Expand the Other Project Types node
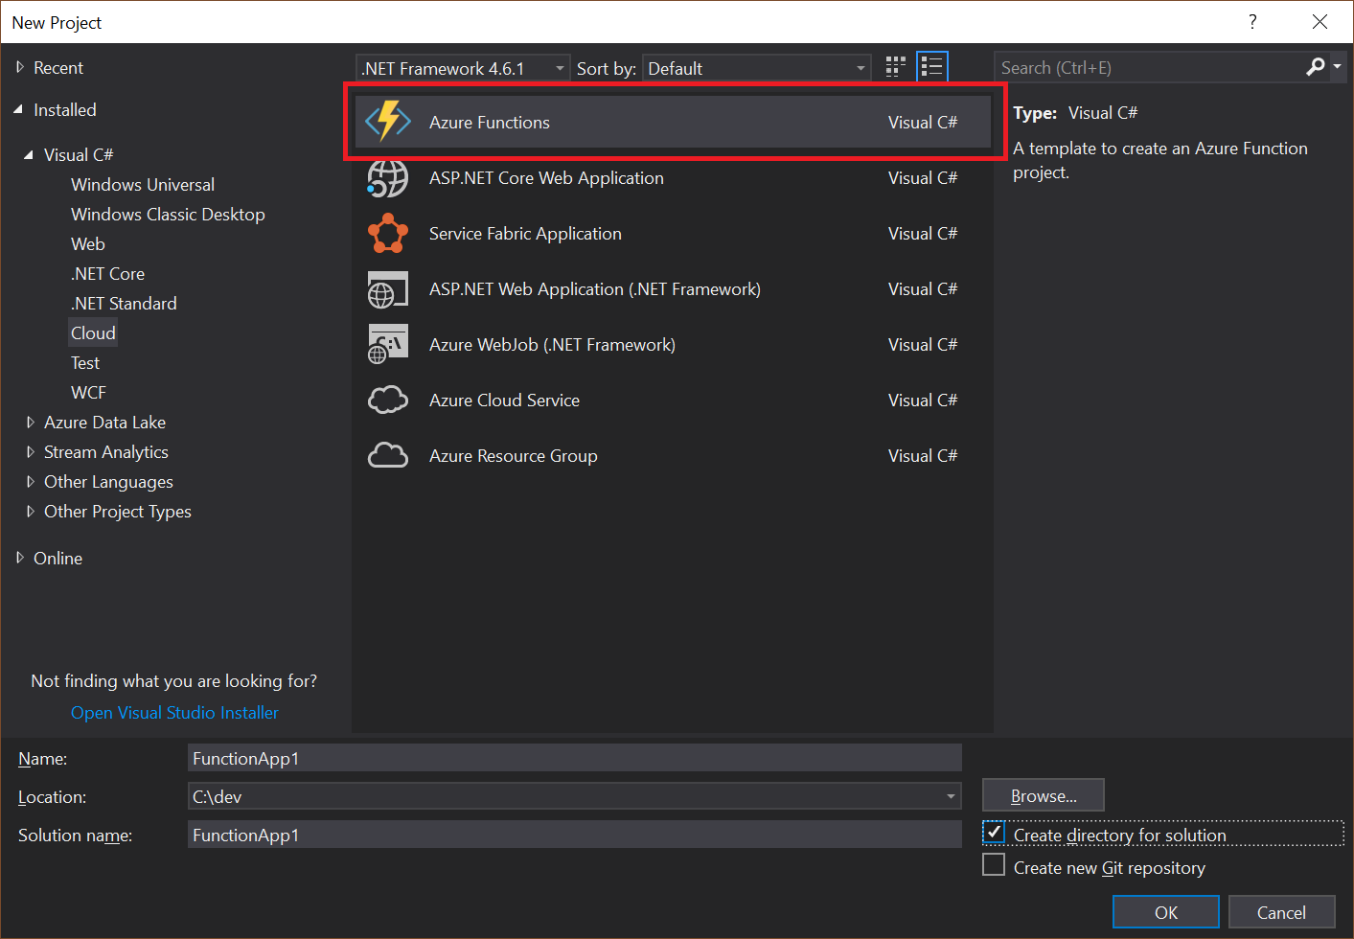1354x939 pixels. pyautogui.click(x=30, y=511)
